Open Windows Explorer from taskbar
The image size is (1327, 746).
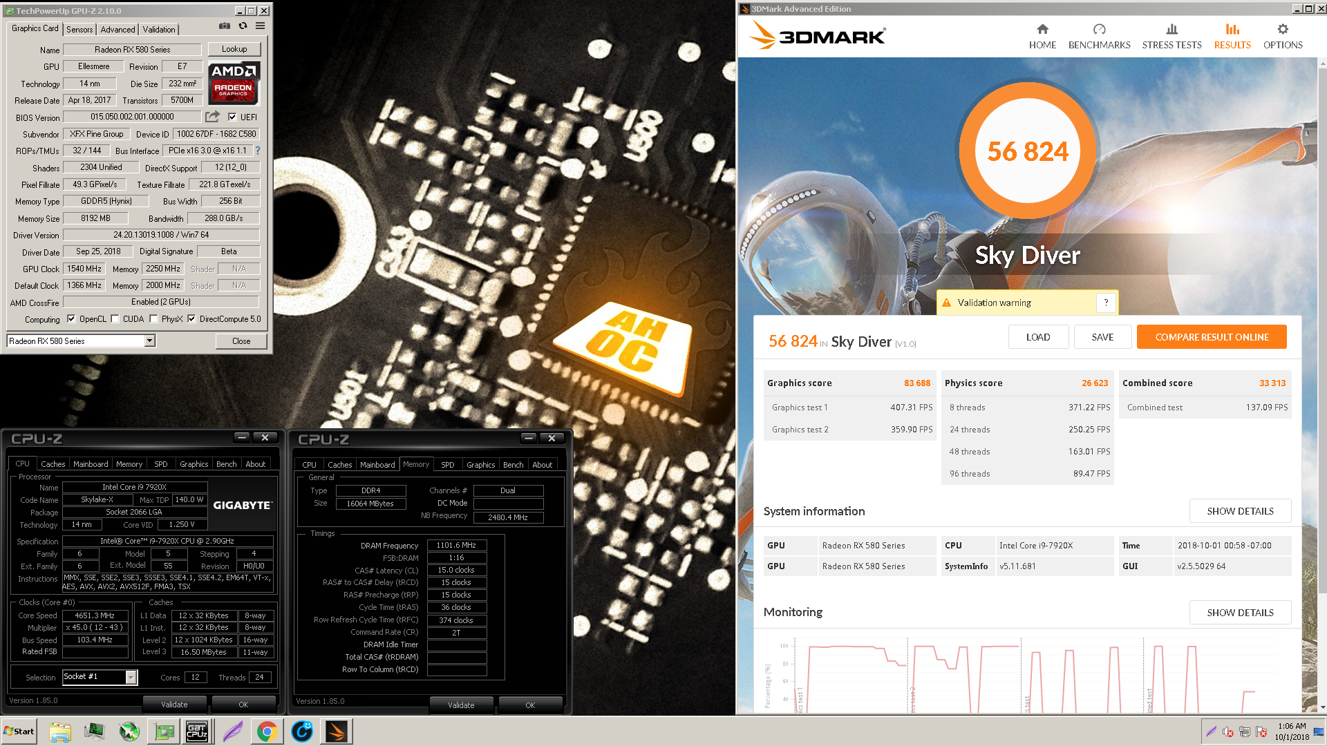point(60,731)
